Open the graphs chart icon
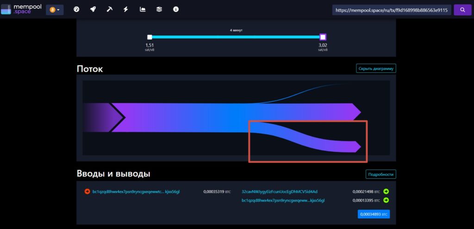This screenshot has height=229, width=474. [143, 9]
